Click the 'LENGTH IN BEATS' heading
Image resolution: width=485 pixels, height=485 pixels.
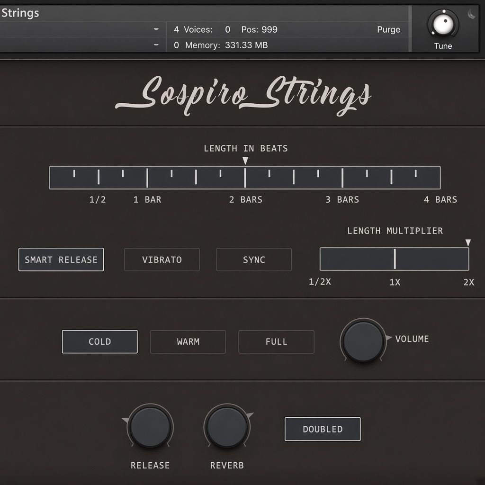click(246, 148)
